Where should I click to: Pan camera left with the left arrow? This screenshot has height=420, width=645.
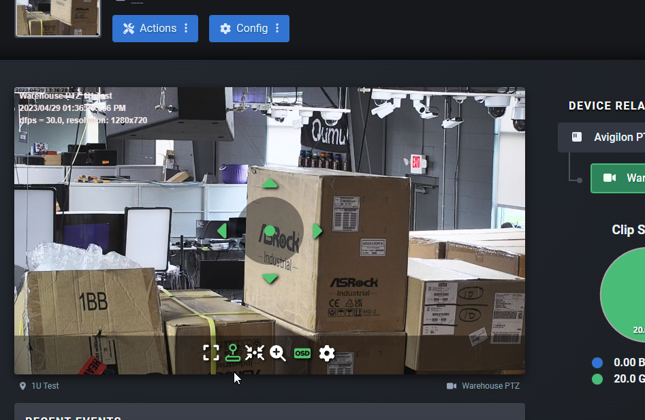[x=221, y=231]
